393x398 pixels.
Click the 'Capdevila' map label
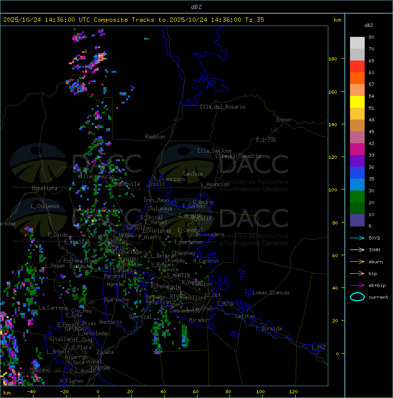(x=127, y=184)
